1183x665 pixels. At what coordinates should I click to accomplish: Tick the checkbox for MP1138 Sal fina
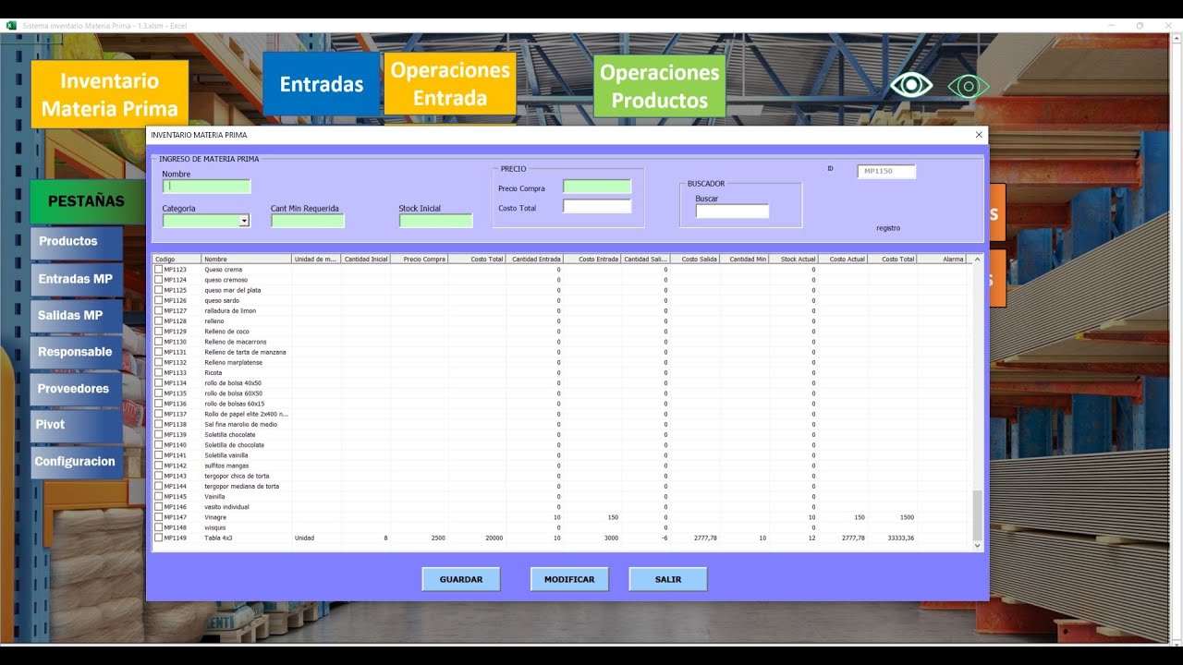(x=158, y=424)
